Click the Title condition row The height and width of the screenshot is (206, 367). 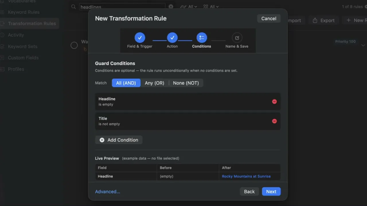pos(188,121)
